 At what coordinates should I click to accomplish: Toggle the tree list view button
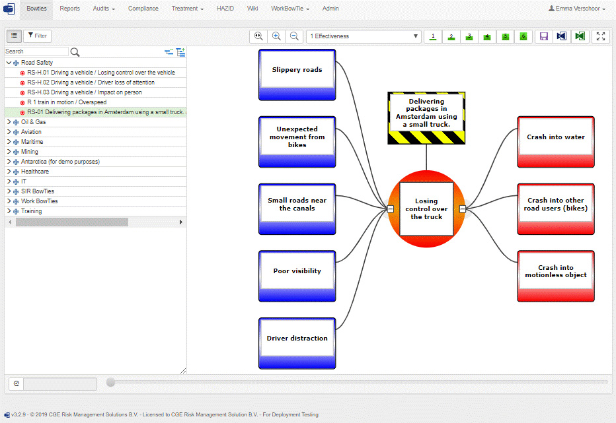14,36
